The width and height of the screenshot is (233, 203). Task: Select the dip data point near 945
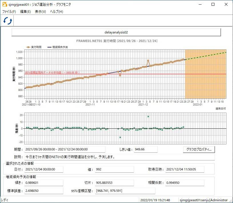120,75
